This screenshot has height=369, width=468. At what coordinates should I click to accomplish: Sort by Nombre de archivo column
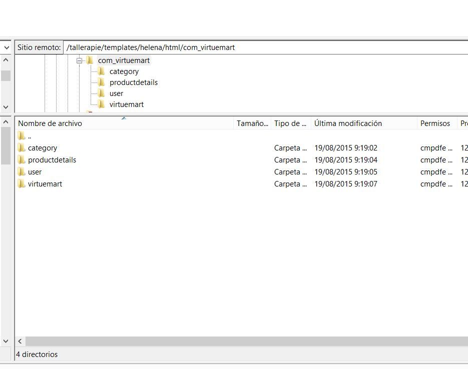pos(124,123)
